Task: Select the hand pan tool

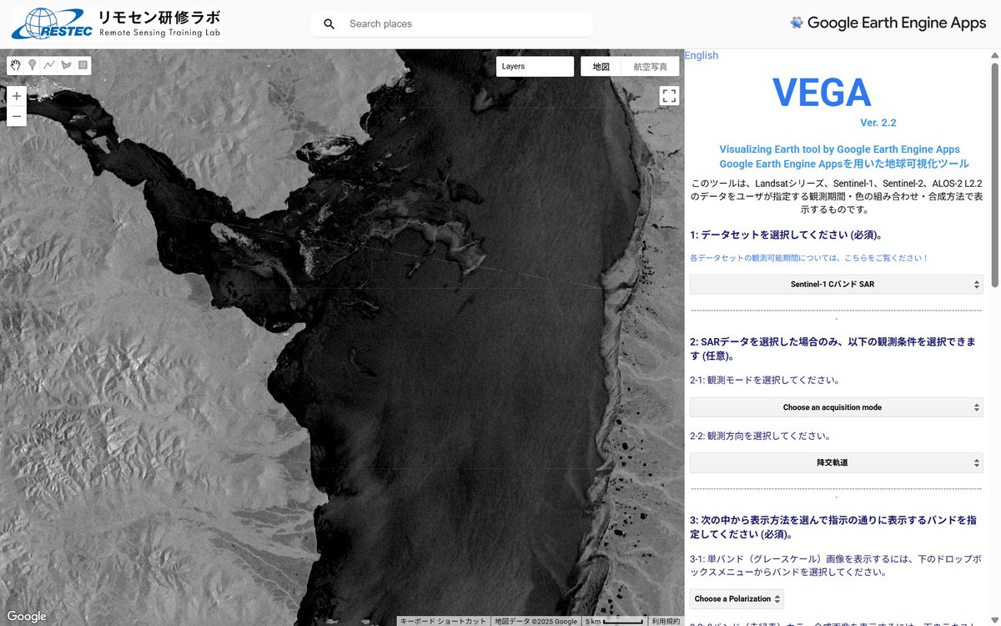Action: 15,65
